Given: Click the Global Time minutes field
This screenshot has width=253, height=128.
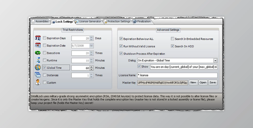Looking at the screenshot, I should pyautogui.click(x=80, y=68).
